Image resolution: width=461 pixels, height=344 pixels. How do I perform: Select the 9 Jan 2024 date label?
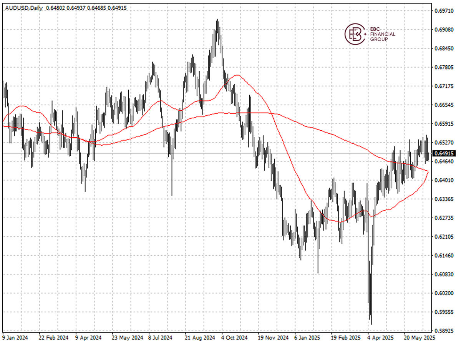15,337
